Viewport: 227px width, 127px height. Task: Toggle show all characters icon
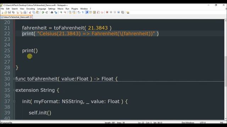tap(83, 12)
